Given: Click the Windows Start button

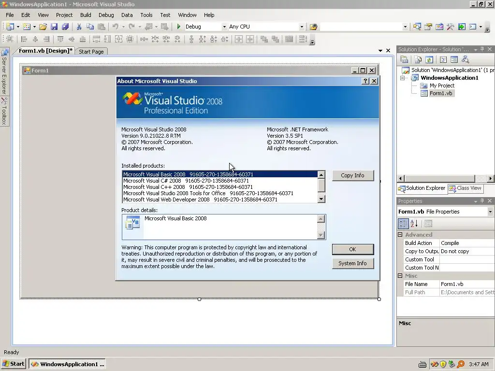Looking at the screenshot, I should [13, 364].
